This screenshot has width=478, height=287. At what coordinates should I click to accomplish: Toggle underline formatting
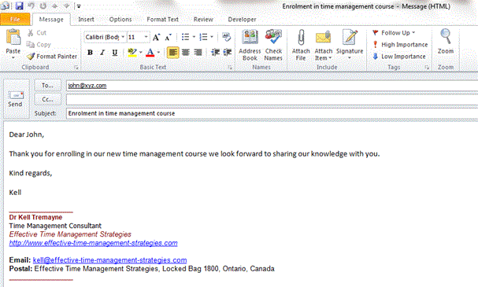click(x=115, y=53)
